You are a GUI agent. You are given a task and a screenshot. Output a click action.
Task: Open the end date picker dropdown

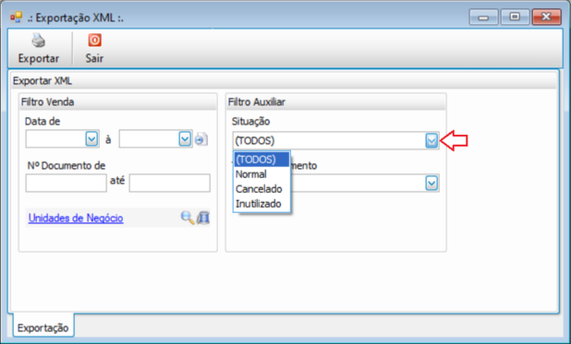click(185, 139)
